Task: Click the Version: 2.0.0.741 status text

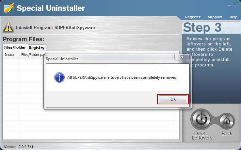Action: (x=19, y=147)
